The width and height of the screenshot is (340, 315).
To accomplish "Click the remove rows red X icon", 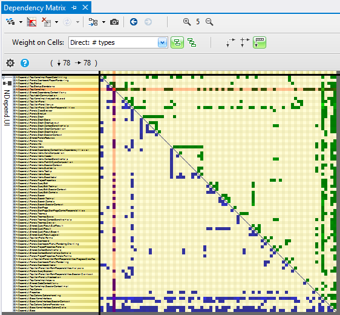I will 46,22.
